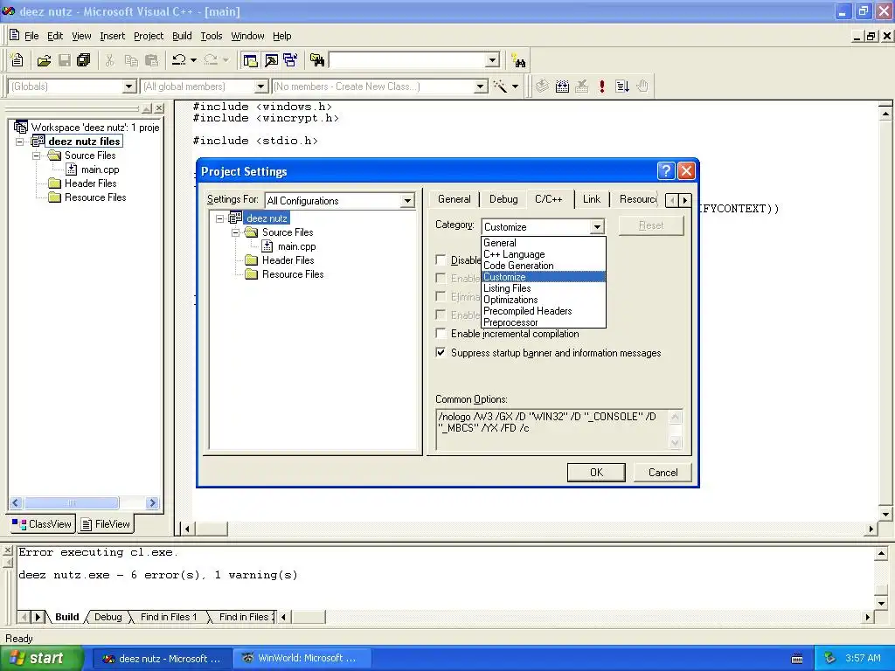Click the Reset button
This screenshot has height=671, width=895.
click(651, 225)
